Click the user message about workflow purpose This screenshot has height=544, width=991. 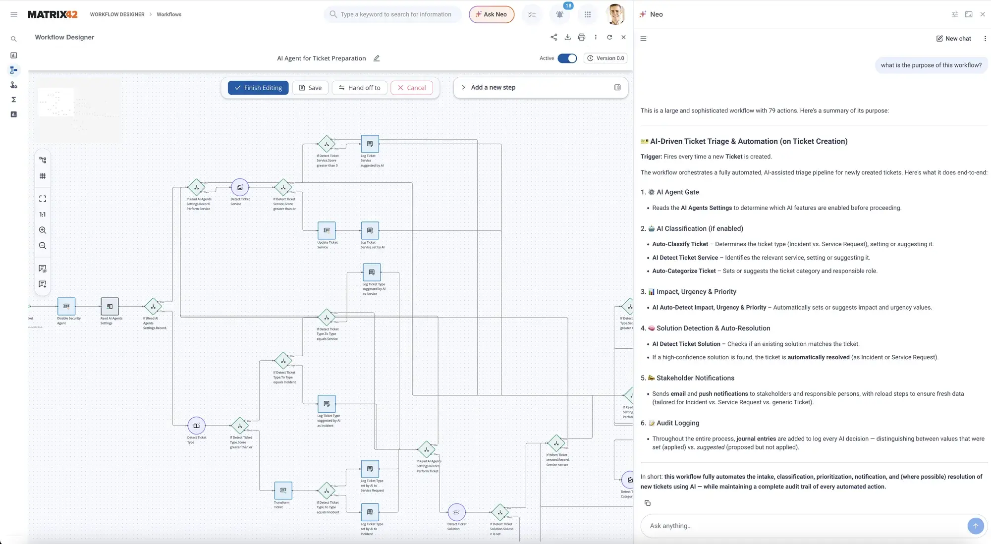pos(931,65)
